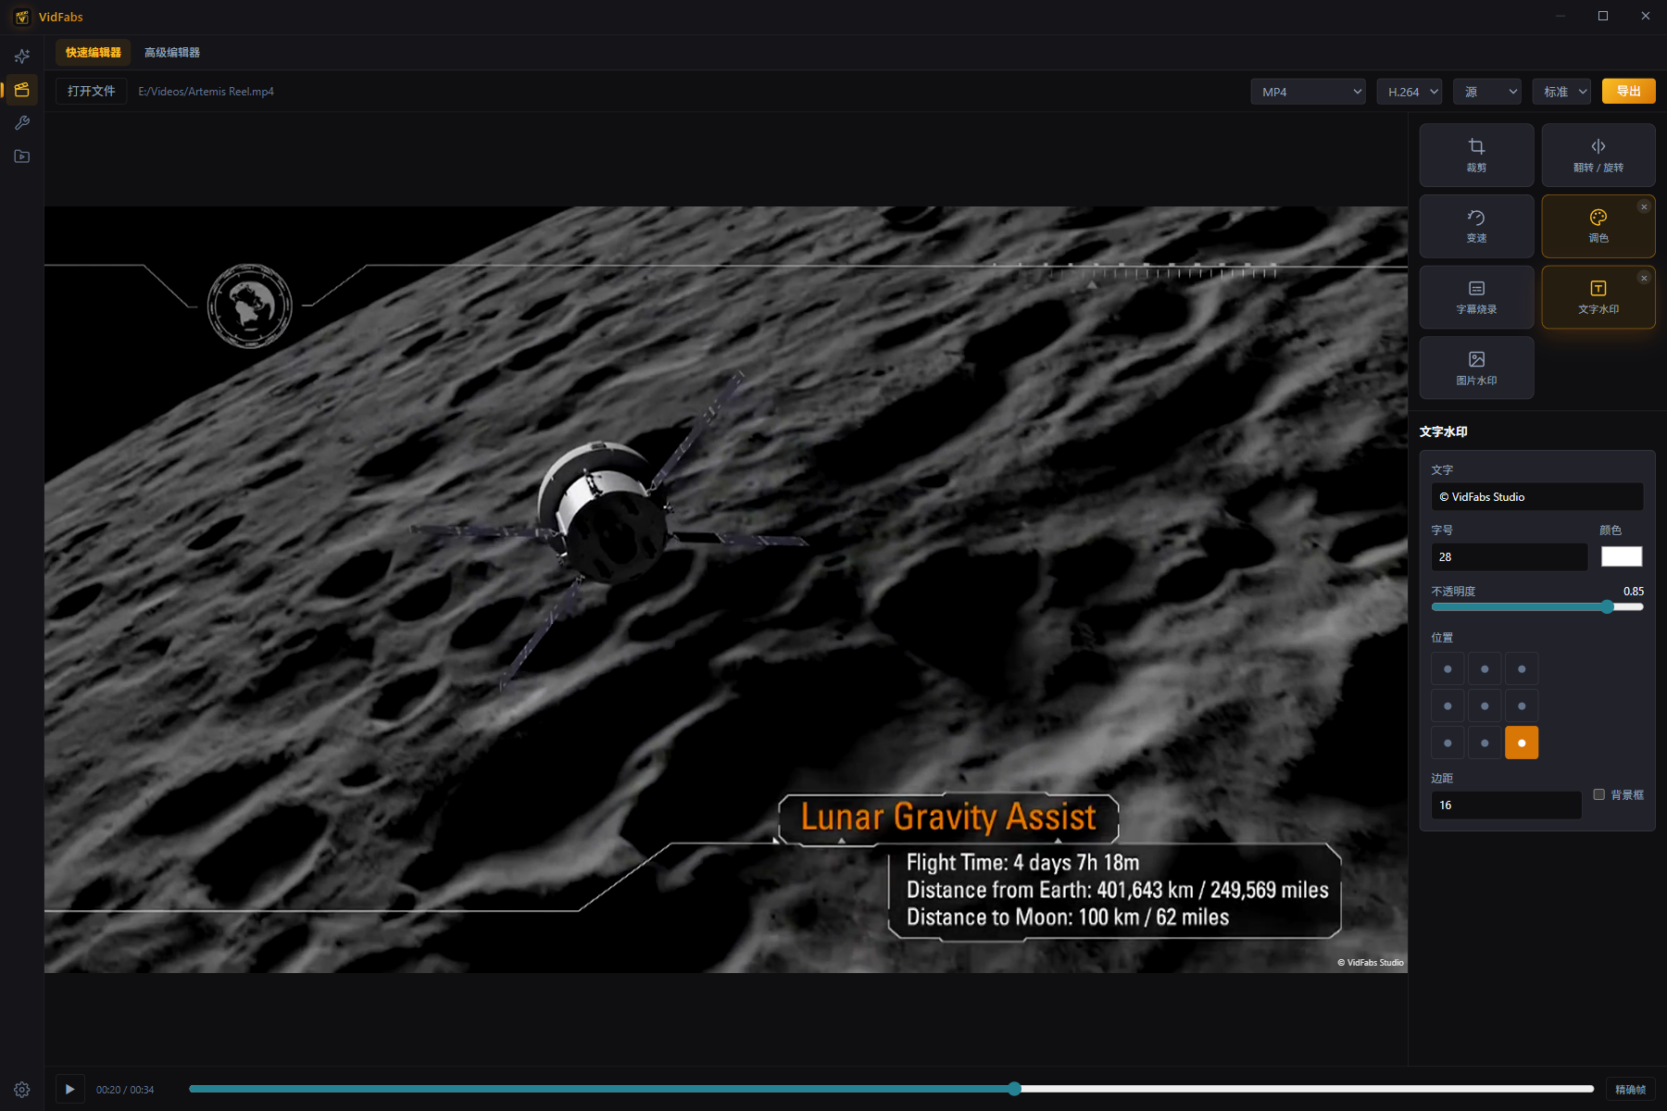This screenshot has height=1111, width=1667.
Task: Switch to the 高级编辑器 tab
Action: click(x=172, y=53)
